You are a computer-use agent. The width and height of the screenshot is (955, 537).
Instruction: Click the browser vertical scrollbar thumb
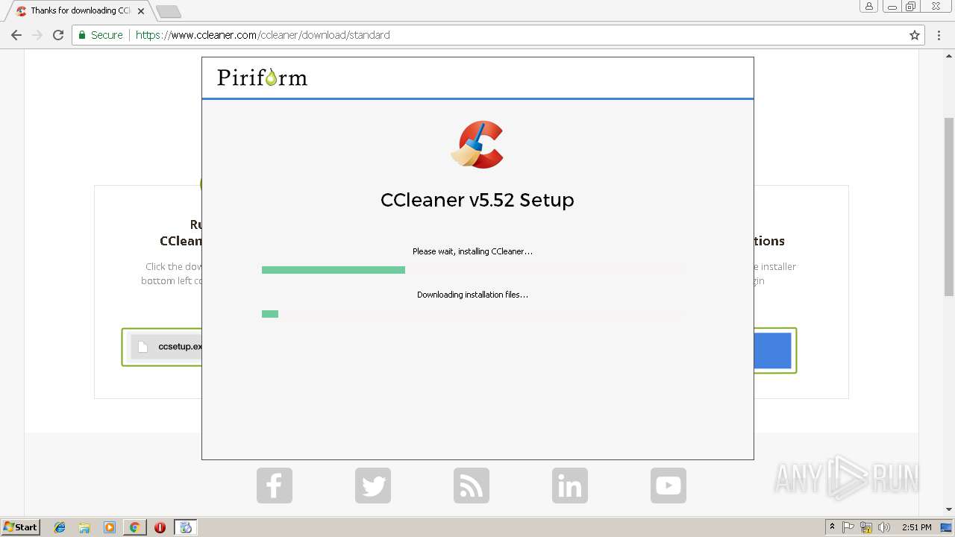pos(949,207)
